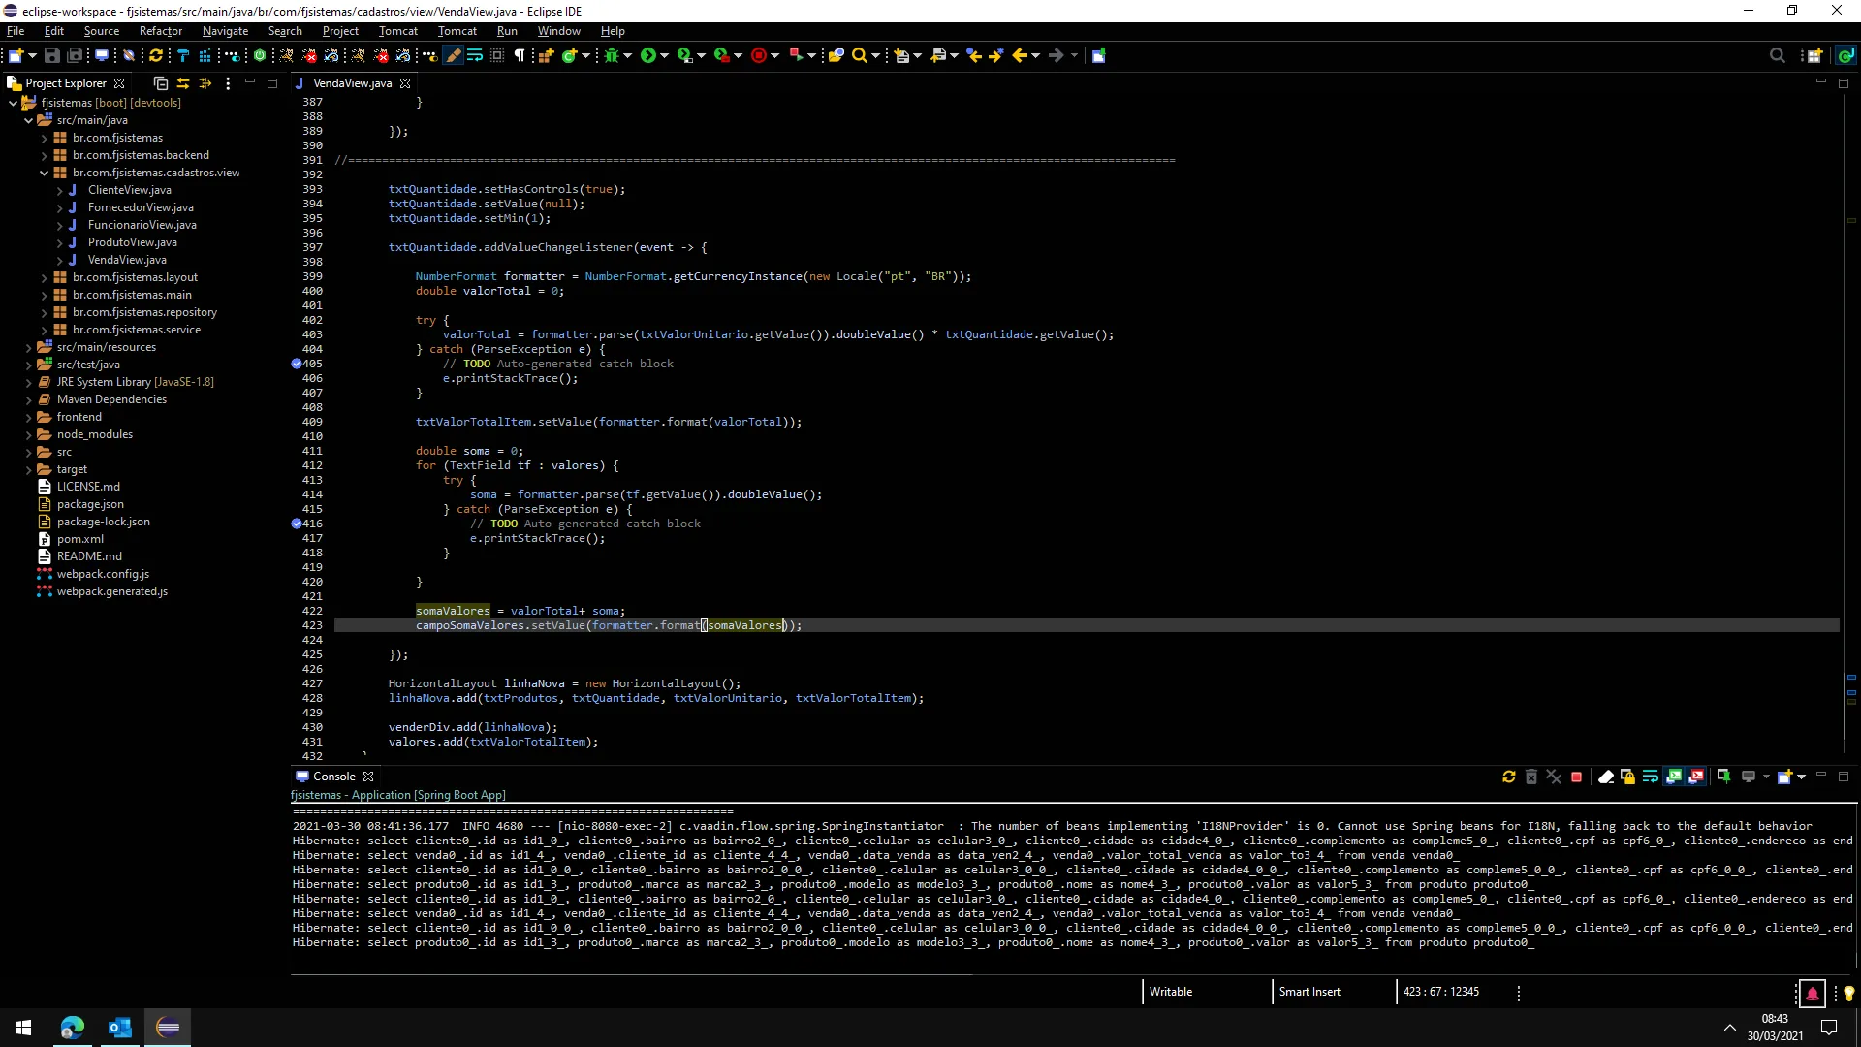Click pom.xml in the project tree
1861x1047 pixels.
pyautogui.click(x=80, y=539)
